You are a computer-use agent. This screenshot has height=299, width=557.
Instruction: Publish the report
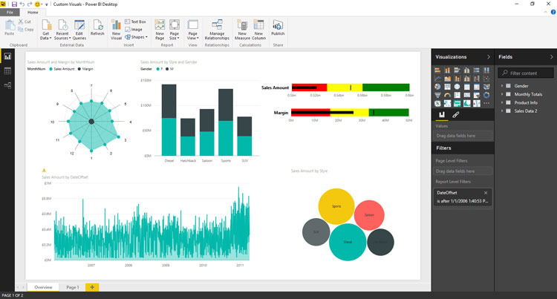click(x=278, y=27)
